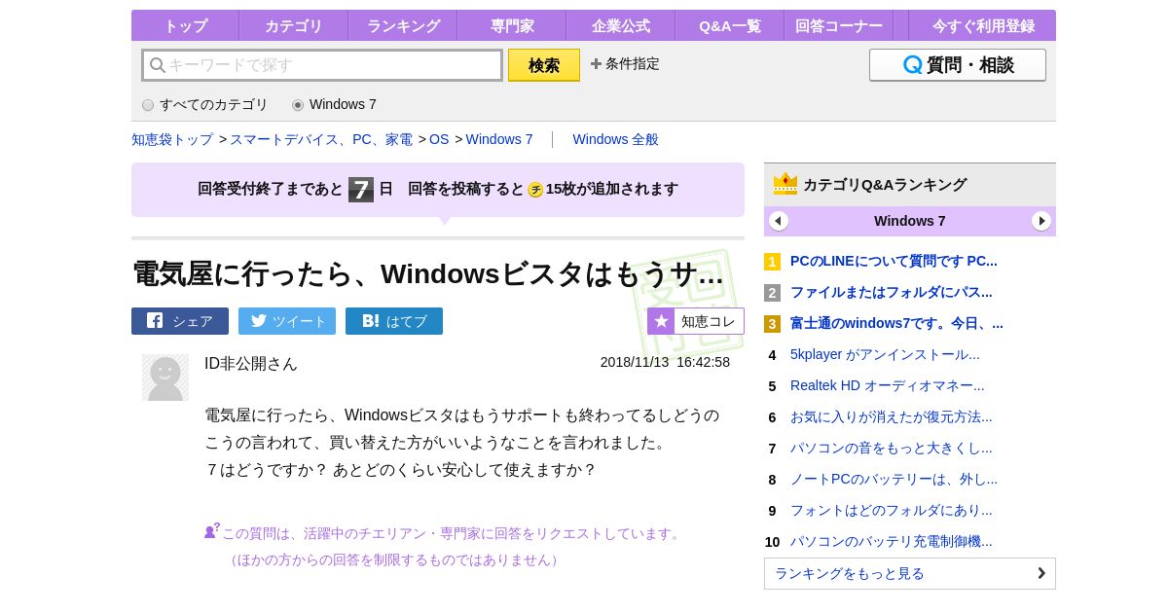Click the 2018/11/13 16:42:58 timestamp
This screenshot has height=613, width=1168.
click(665, 362)
